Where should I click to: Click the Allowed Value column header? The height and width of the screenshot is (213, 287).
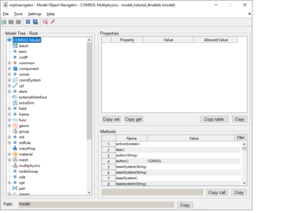(216, 40)
